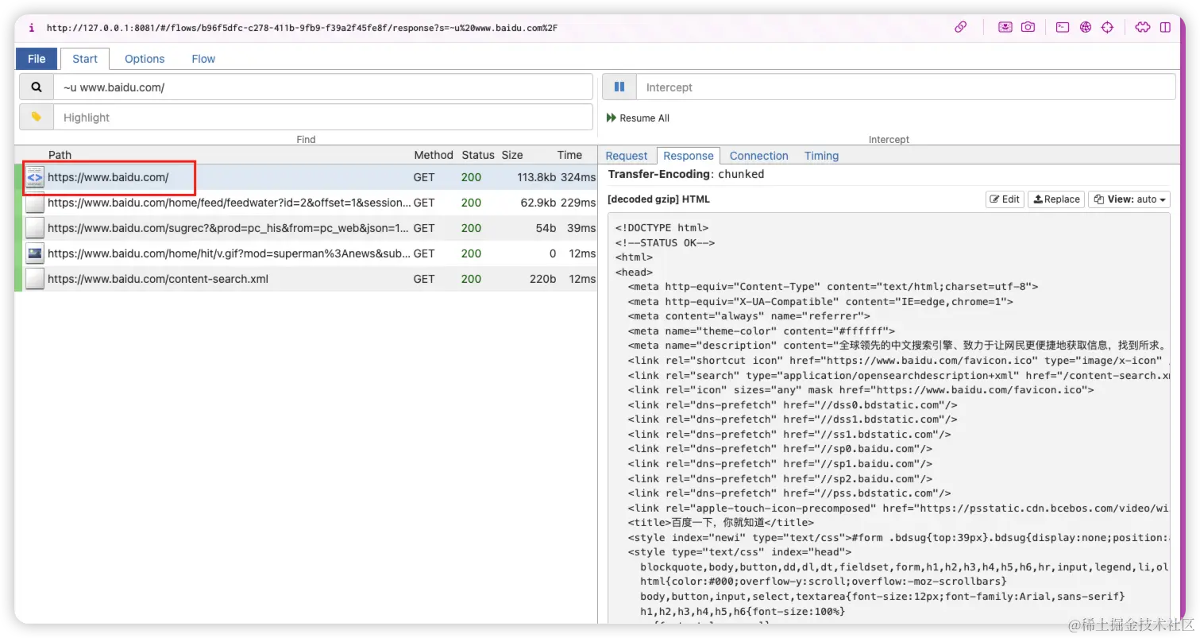Click the 113.8kb size cell
This screenshot has height=638, width=1200.
point(535,177)
